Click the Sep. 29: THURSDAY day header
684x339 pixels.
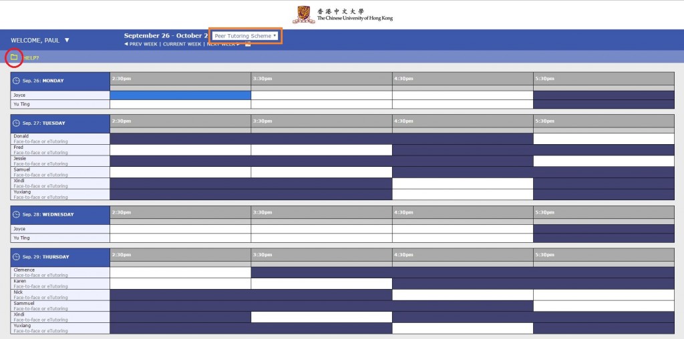pos(60,258)
